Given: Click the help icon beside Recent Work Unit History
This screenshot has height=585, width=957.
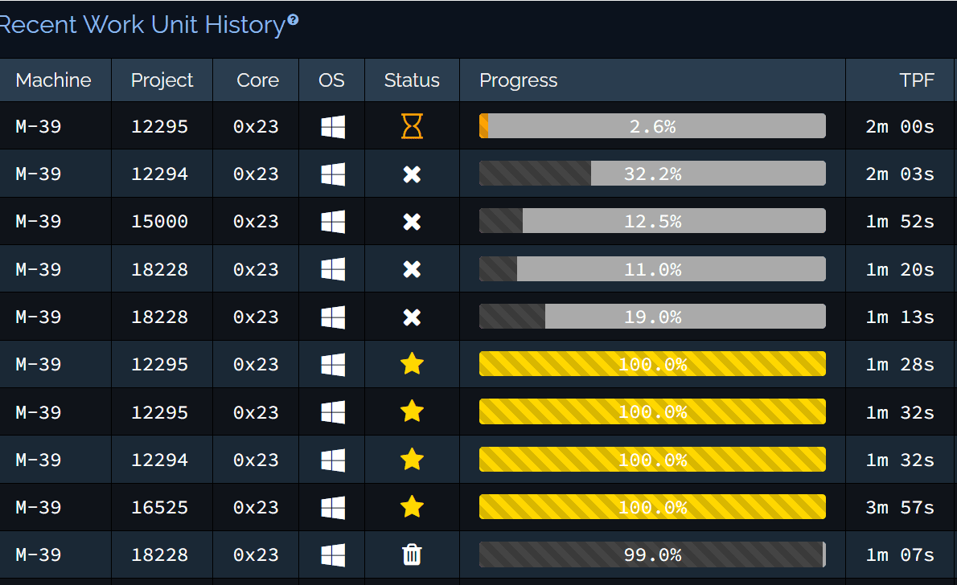Looking at the screenshot, I should pos(293,20).
